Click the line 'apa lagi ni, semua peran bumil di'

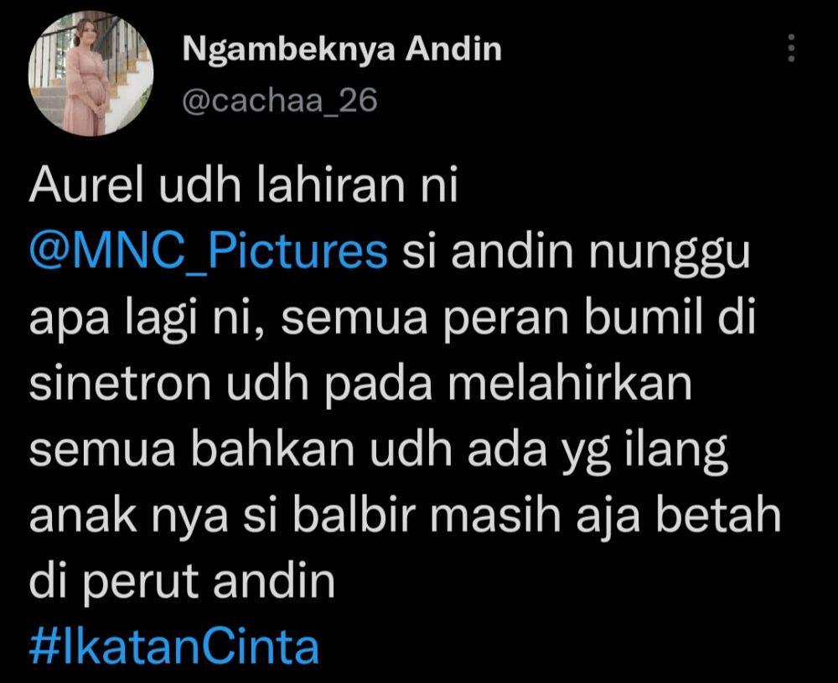point(392,319)
